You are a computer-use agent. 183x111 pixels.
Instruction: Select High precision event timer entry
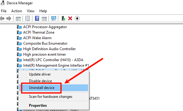click(x=45, y=54)
